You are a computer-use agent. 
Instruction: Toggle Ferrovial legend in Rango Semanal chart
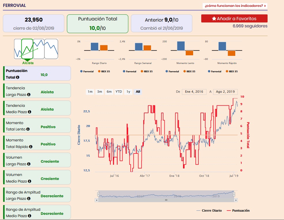129,71
